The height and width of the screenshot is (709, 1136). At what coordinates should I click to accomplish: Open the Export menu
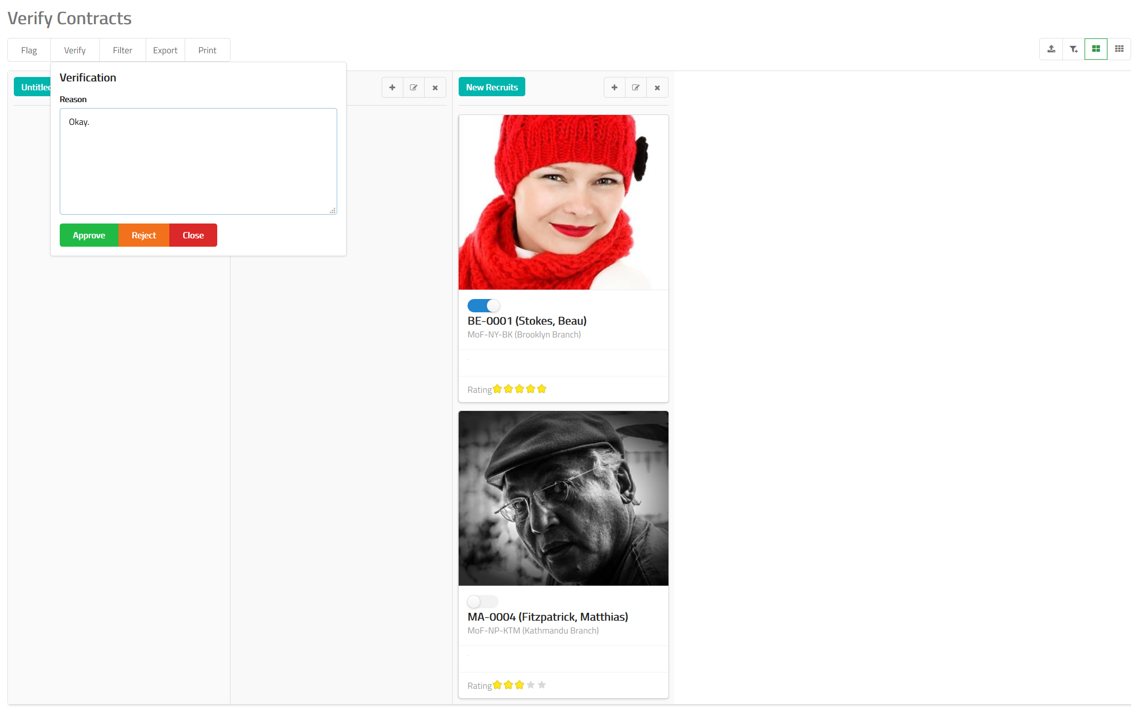tap(165, 50)
